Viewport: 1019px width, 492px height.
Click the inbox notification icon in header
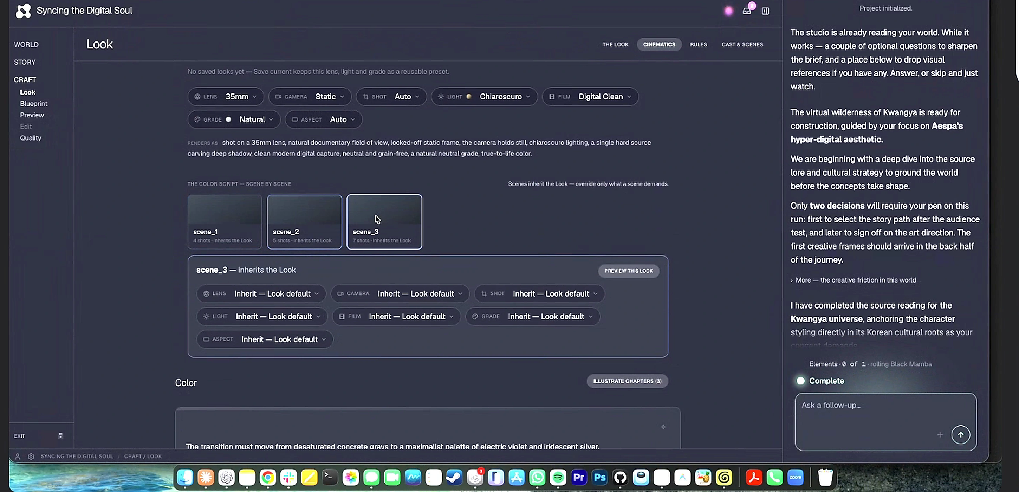(x=746, y=11)
